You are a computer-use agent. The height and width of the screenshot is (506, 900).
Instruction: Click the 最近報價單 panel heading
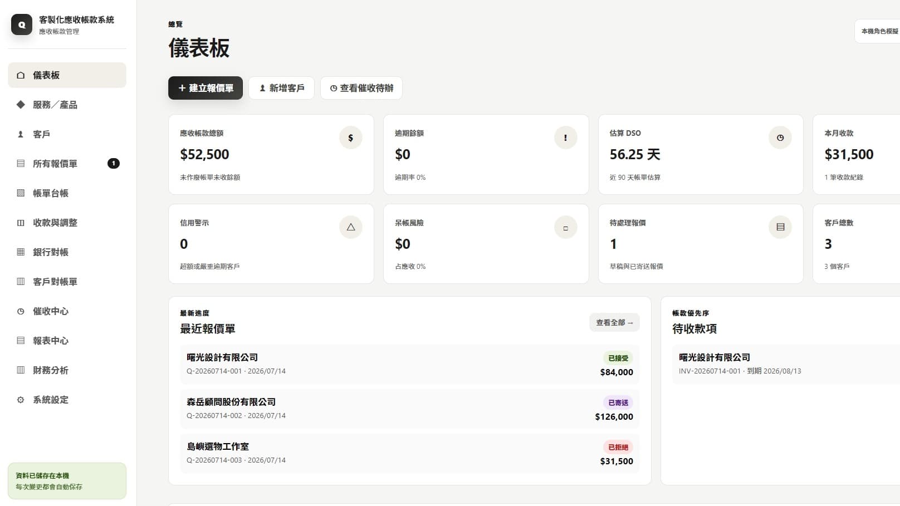[x=208, y=329]
